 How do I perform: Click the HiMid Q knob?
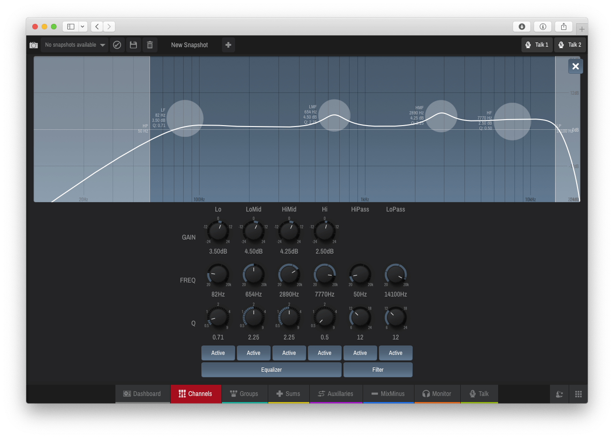pos(289,317)
